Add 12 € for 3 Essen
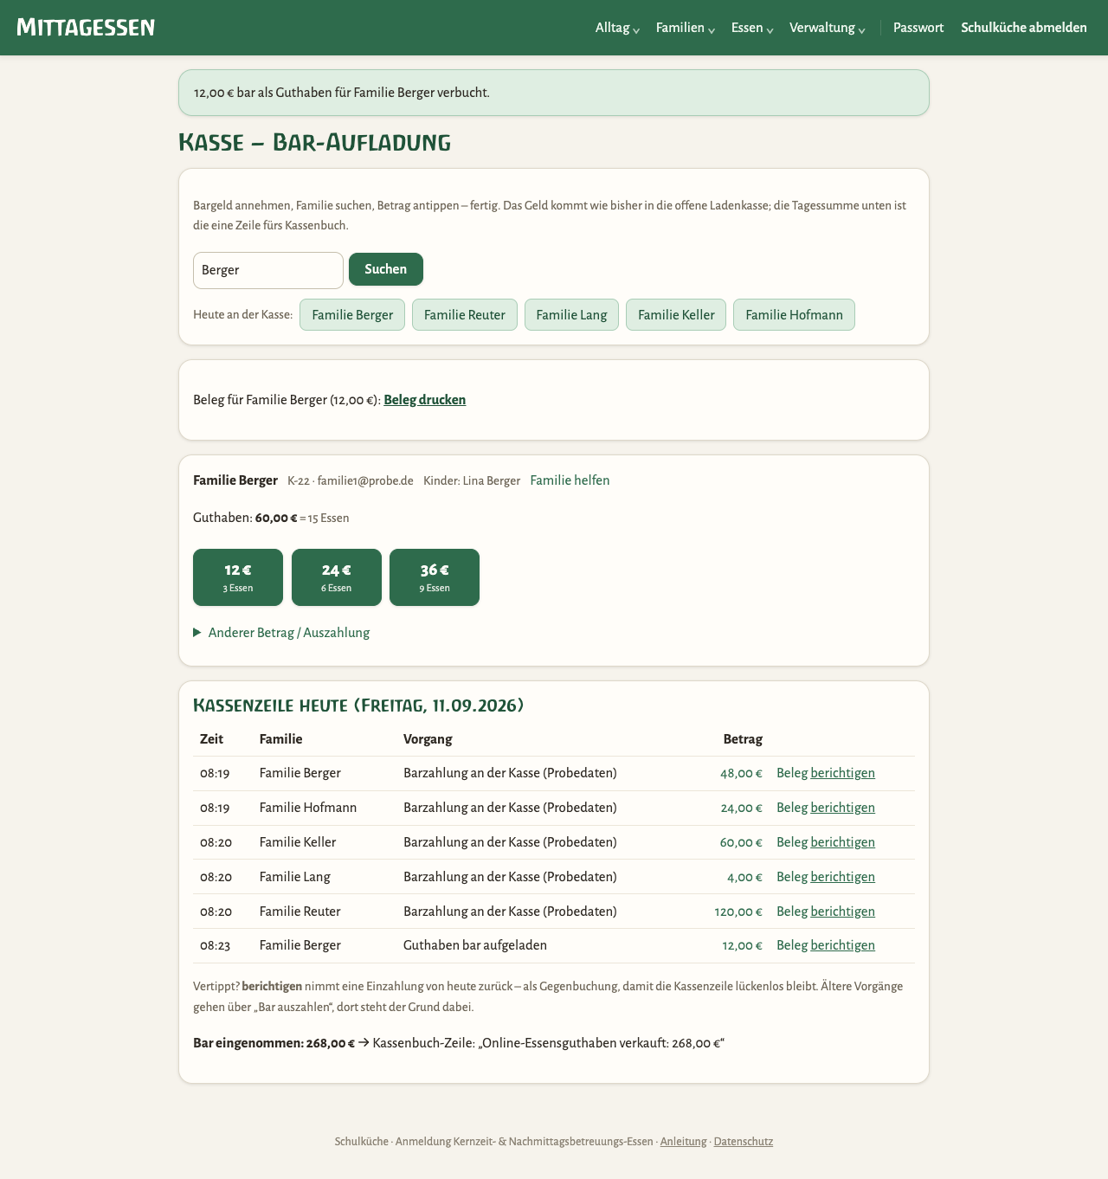The height and width of the screenshot is (1179, 1108). click(x=238, y=577)
